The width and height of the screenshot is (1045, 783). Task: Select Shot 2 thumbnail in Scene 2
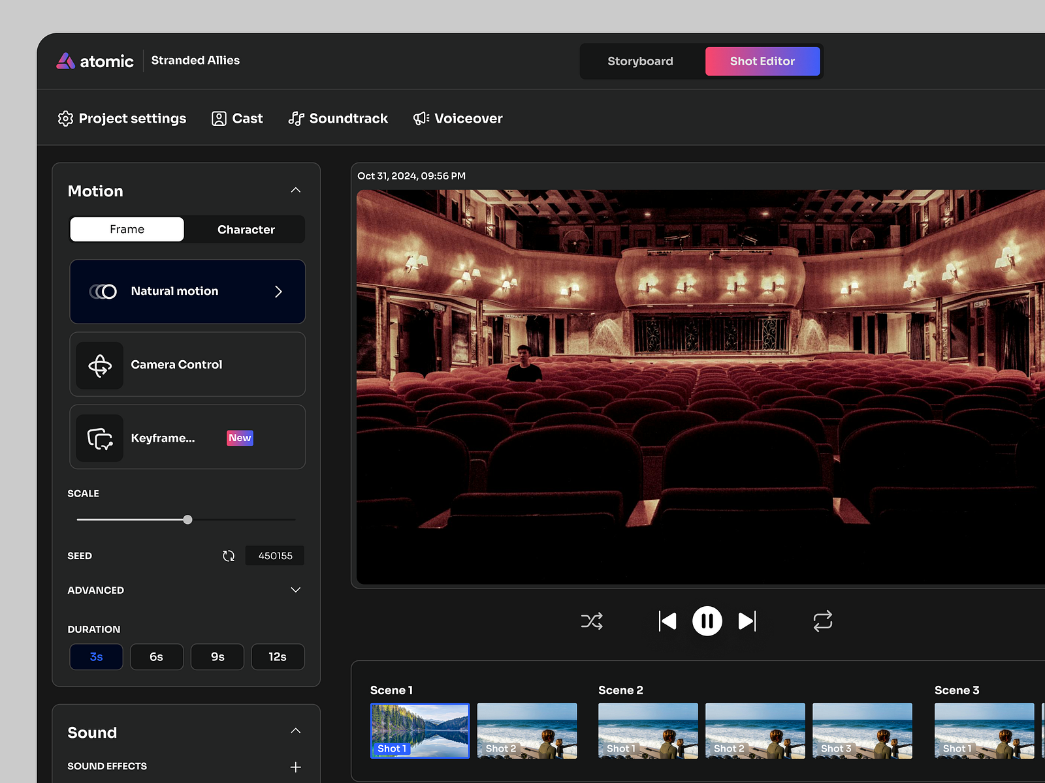(x=755, y=731)
